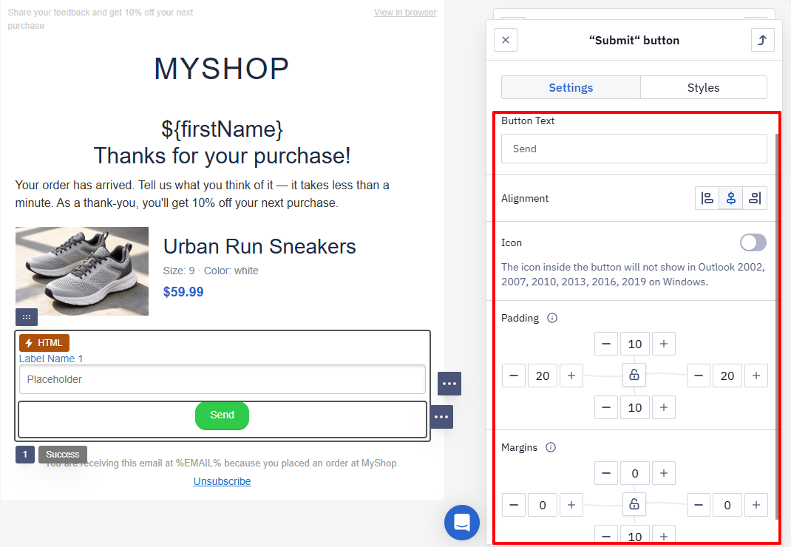This screenshot has height=547, width=791.
Task: Select form state tab numbered 1
Action: click(x=24, y=454)
